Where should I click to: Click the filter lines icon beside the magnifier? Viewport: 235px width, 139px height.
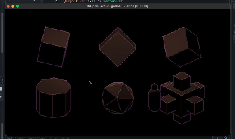click(x=219, y=138)
